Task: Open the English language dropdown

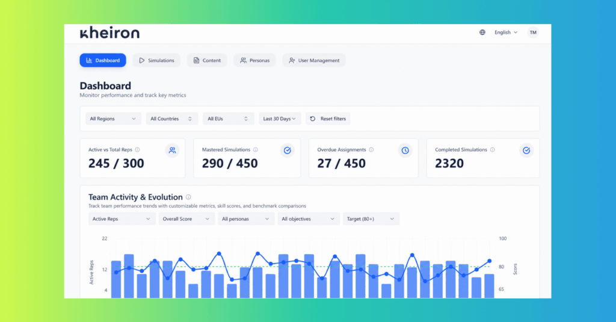Action: (x=505, y=33)
